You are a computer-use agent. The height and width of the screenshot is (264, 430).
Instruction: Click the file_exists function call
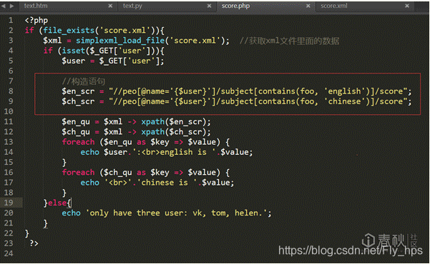pyautogui.click(x=69, y=31)
